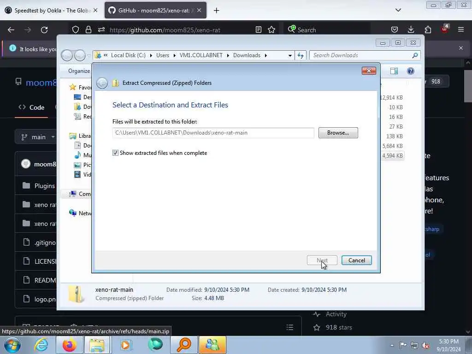This screenshot has width=472, height=354.
Task: Open the list all tabs dropdown
Action: coord(398,10)
